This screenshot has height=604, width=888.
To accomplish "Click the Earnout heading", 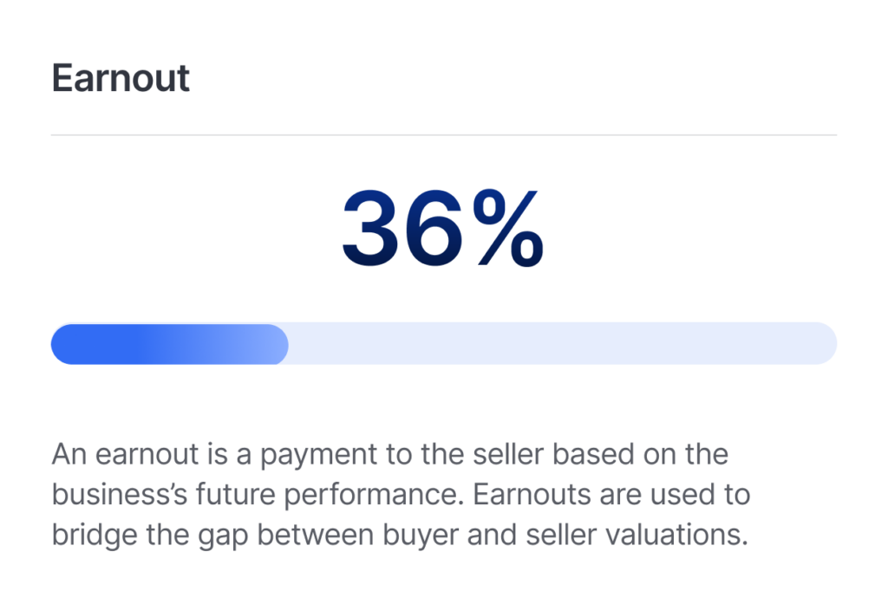I will pyautogui.click(x=121, y=77).
